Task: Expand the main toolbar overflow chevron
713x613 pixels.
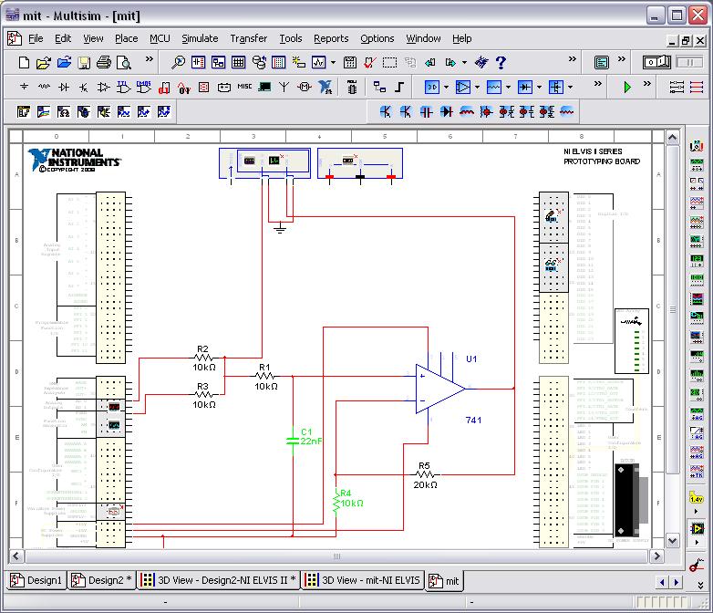Action: point(573,60)
